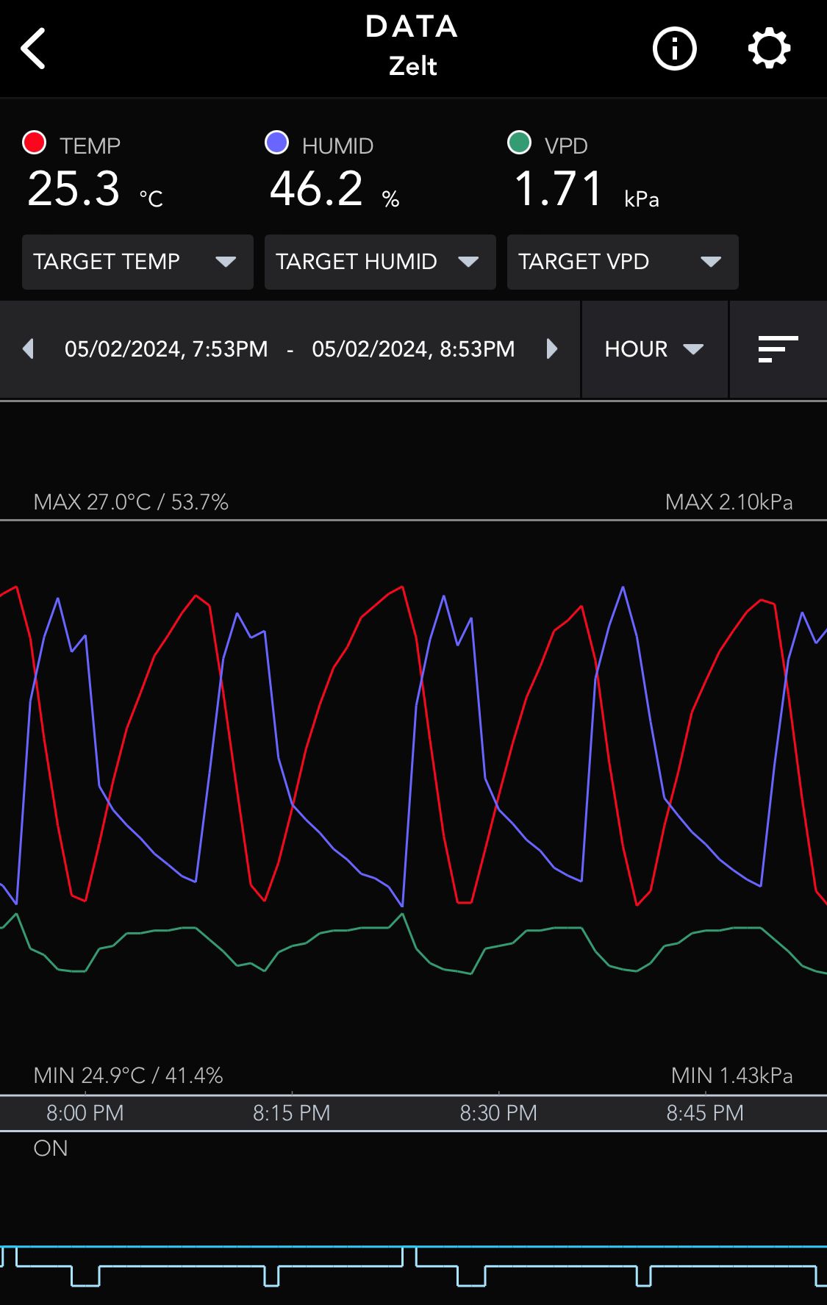Tap the start date 05/02/2024, 7:53PM
The image size is (827, 1305).
(166, 349)
